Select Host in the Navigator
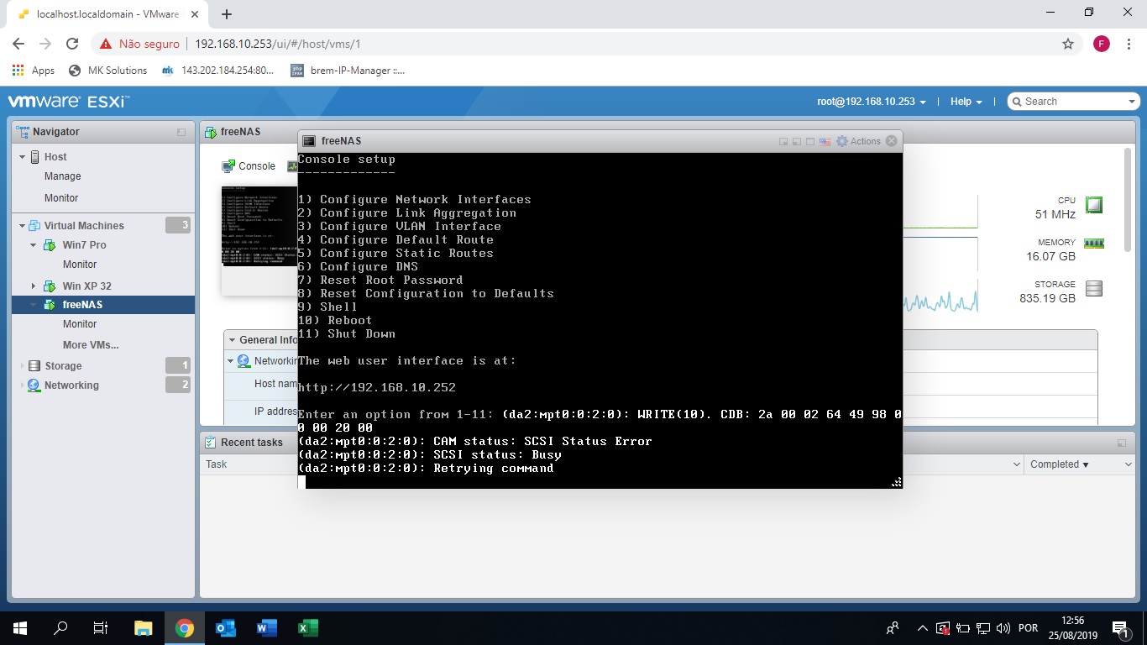Screen dimensions: 1147x645 click(x=55, y=157)
